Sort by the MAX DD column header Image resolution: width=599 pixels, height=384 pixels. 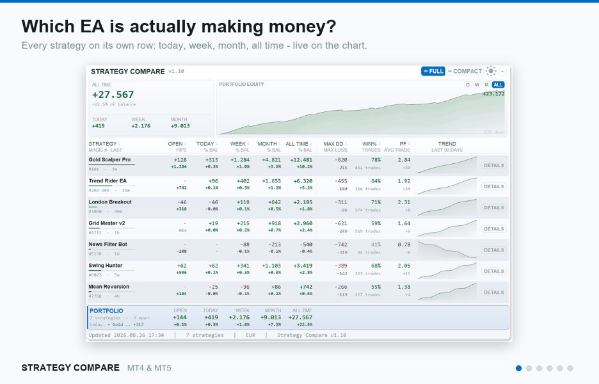pos(335,144)
